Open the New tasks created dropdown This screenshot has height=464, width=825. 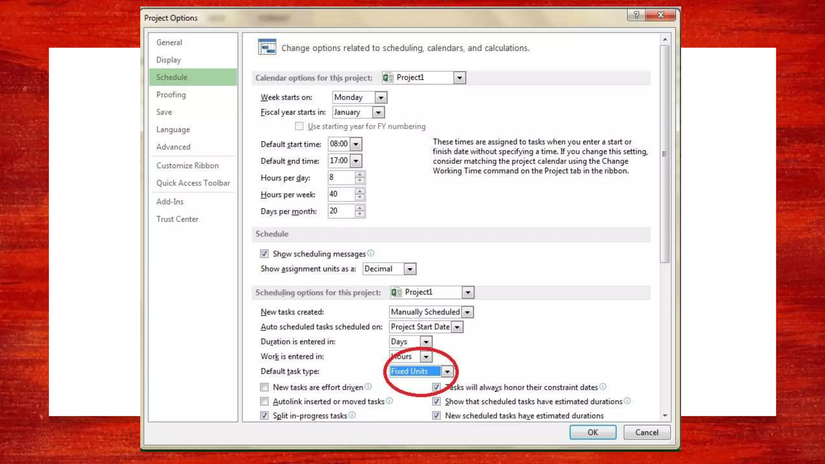point(467,312)
